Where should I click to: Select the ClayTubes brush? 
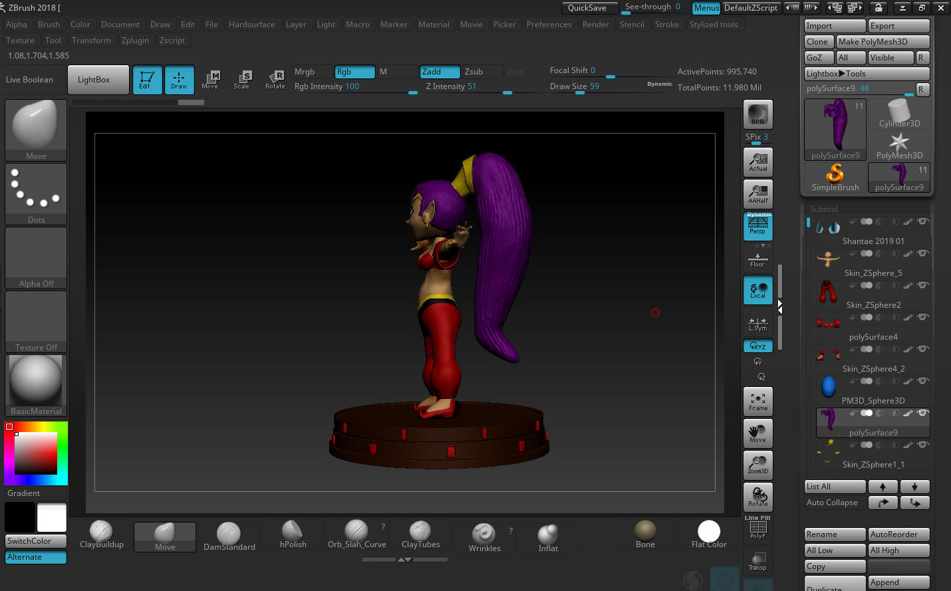420,536
